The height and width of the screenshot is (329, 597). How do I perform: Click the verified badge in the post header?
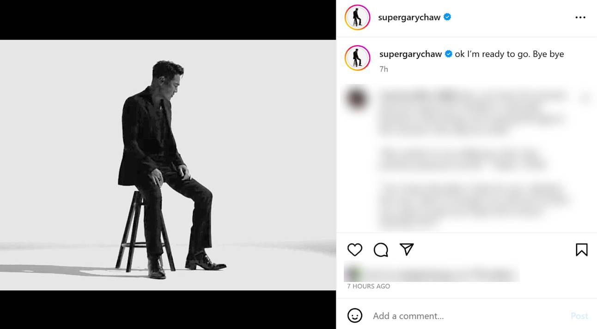point(447,17)
